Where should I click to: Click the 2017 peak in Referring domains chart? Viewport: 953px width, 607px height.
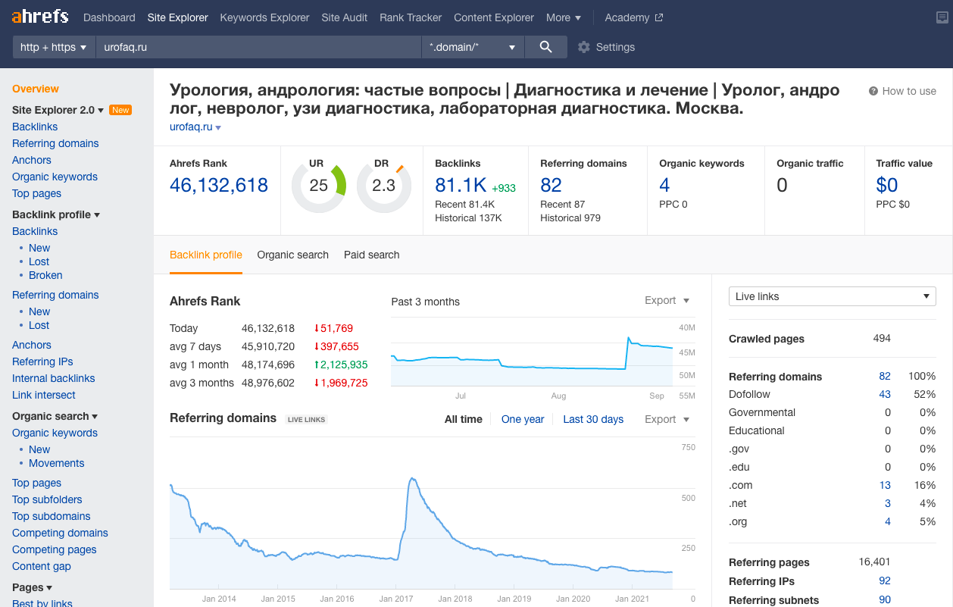[412, 479]
